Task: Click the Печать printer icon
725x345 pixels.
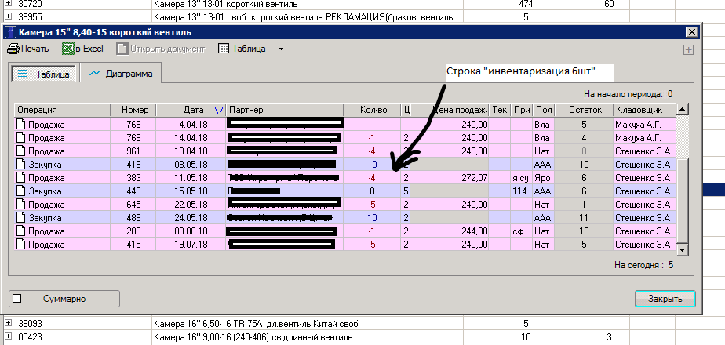Action: pos(13,49)
